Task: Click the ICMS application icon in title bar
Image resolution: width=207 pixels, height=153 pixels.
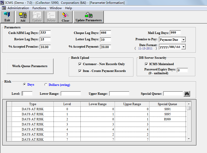Action: pos(2,3)
